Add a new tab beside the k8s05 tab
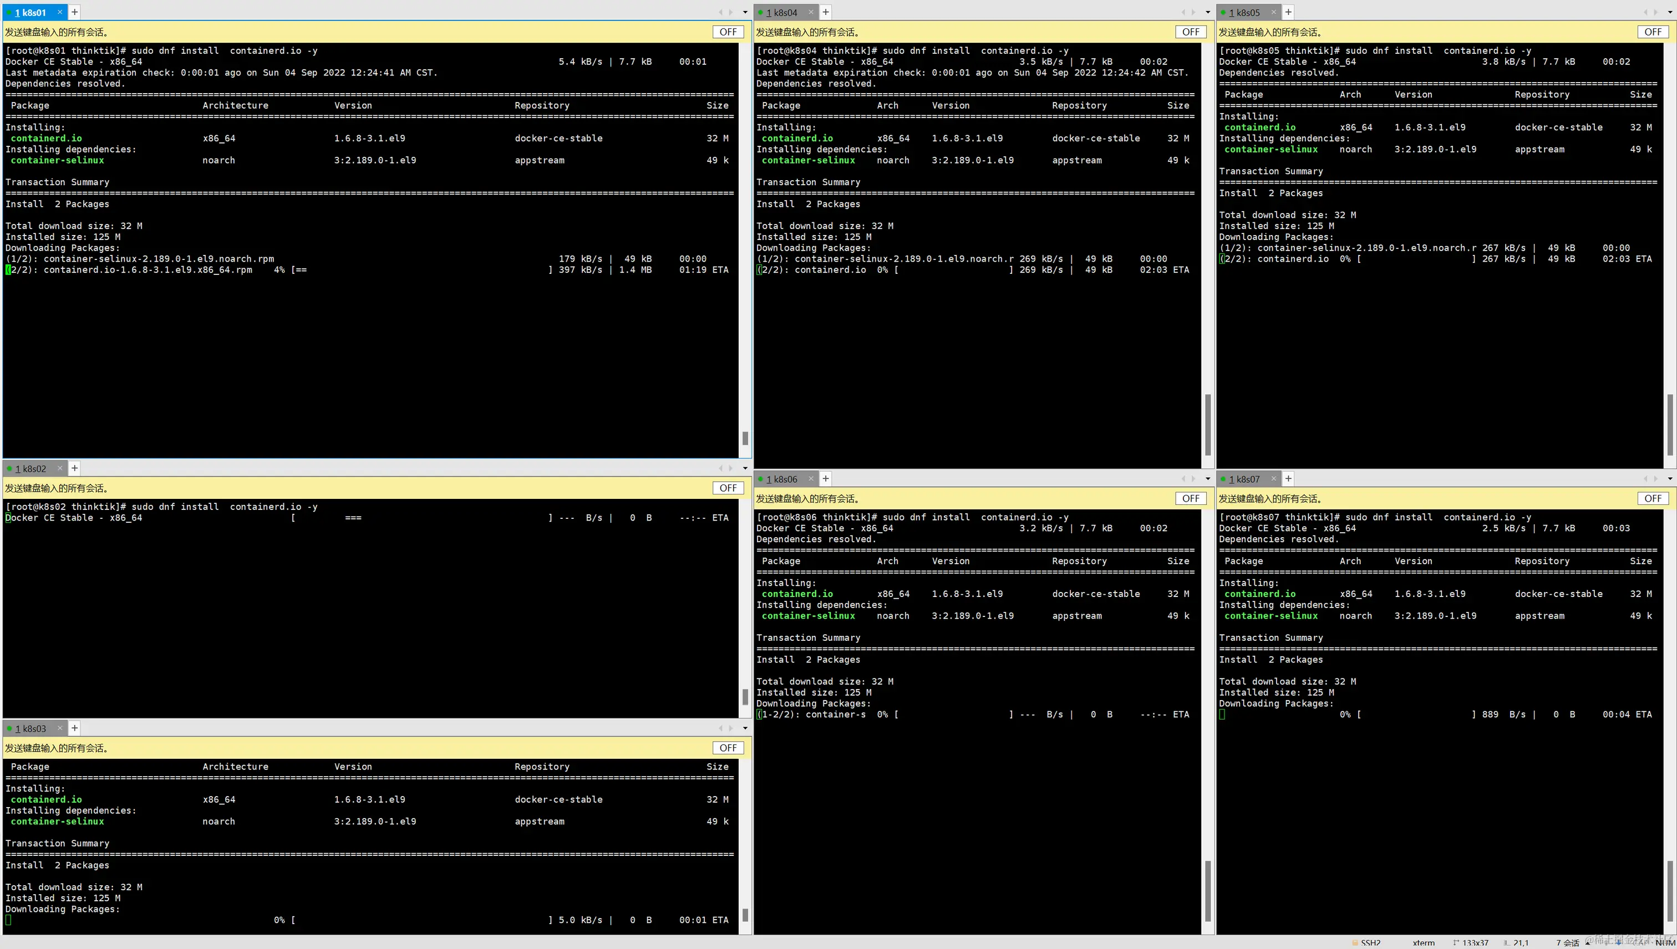Screen dimensions: 1677x949 1288,12
